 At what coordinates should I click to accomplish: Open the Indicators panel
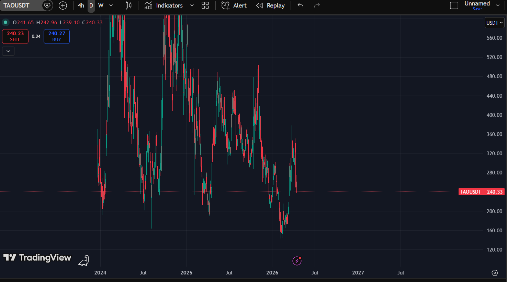tap(164, 5)
